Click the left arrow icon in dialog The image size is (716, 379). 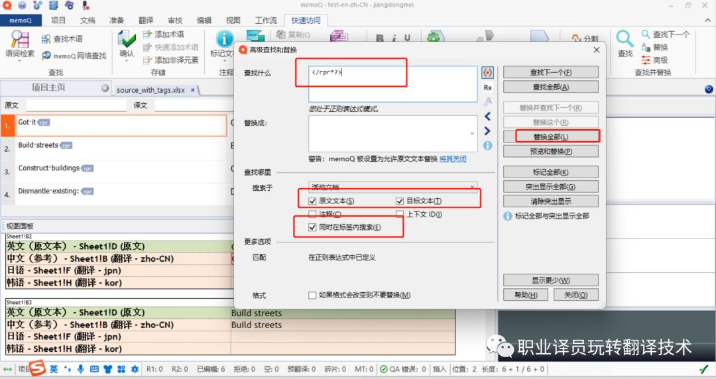[x=487, y=116]
